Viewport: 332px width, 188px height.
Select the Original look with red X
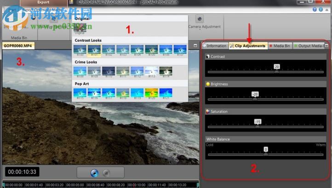pos(80,28)
